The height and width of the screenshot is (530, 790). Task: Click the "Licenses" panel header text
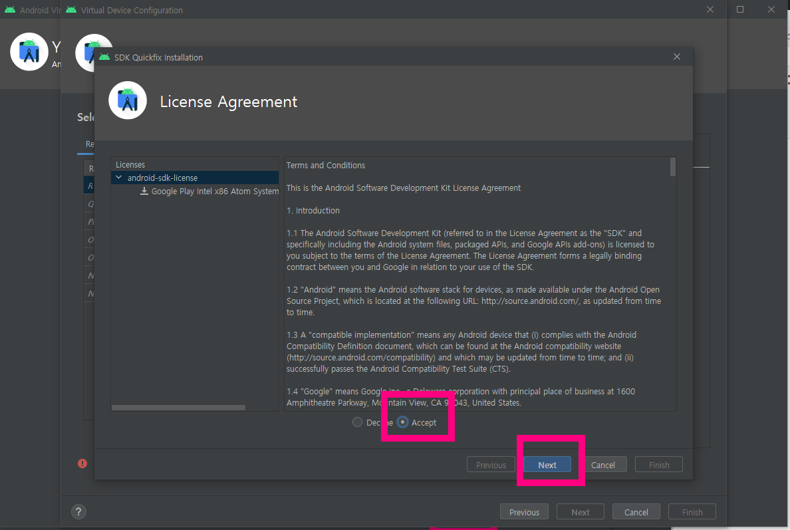[130, 165]
